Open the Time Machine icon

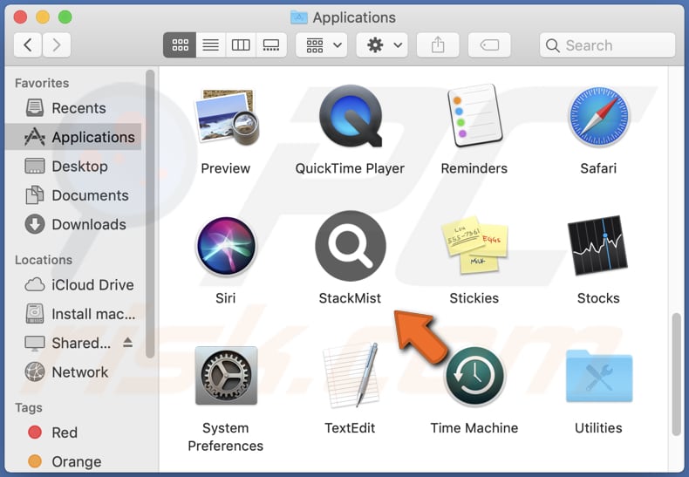pyautogui.click(x=474, y=377)
